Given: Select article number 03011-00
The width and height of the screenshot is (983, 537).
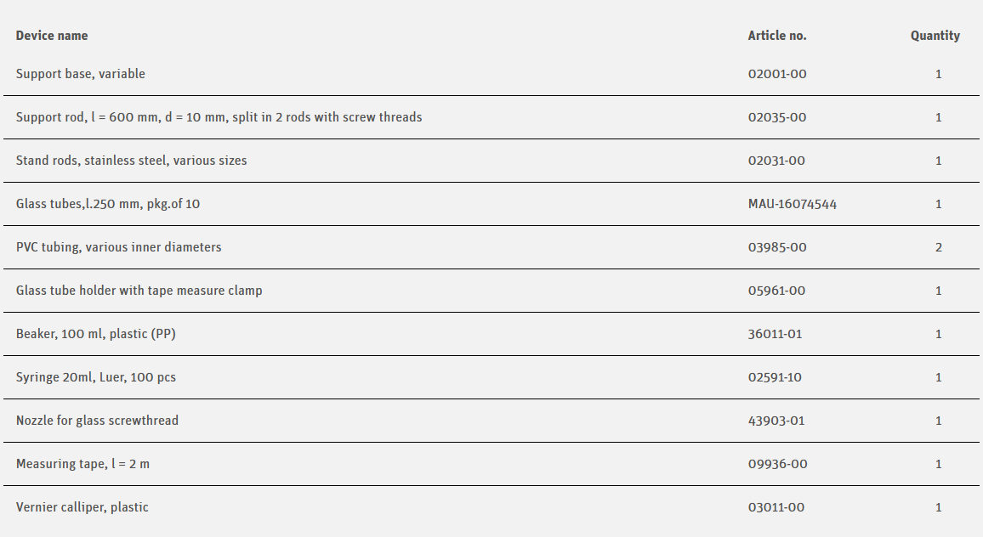Looking at the screenshot, I should click(776, 507).
